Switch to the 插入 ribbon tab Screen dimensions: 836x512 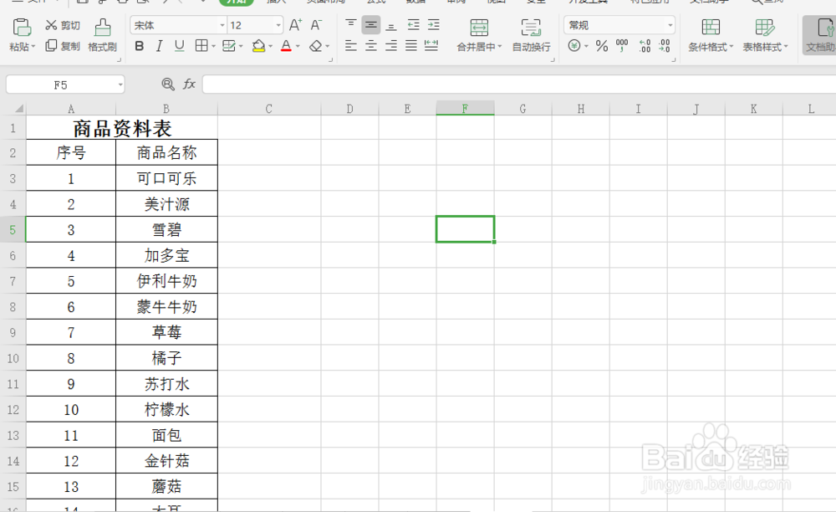277,2
